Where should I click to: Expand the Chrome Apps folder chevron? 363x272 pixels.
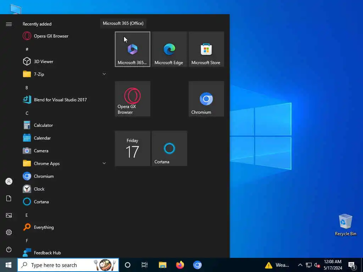click(104, 164)
